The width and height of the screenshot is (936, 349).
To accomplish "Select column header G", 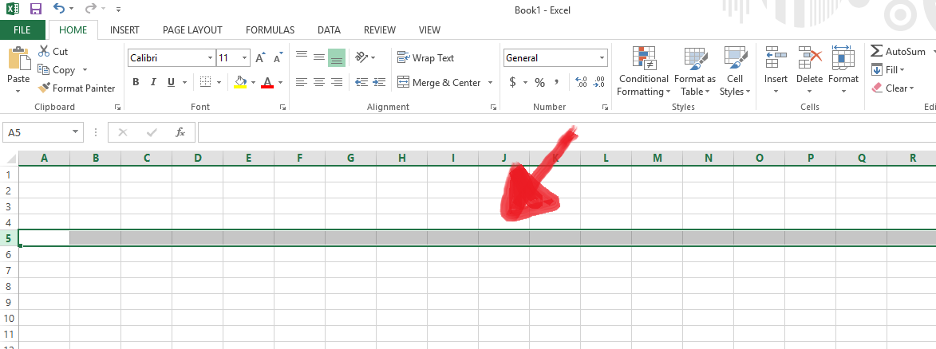I will (x=350, y=158).
